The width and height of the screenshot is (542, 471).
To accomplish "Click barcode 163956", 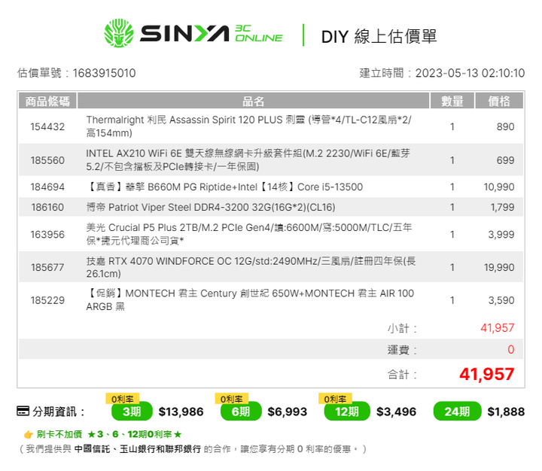I will coord(47,235).
